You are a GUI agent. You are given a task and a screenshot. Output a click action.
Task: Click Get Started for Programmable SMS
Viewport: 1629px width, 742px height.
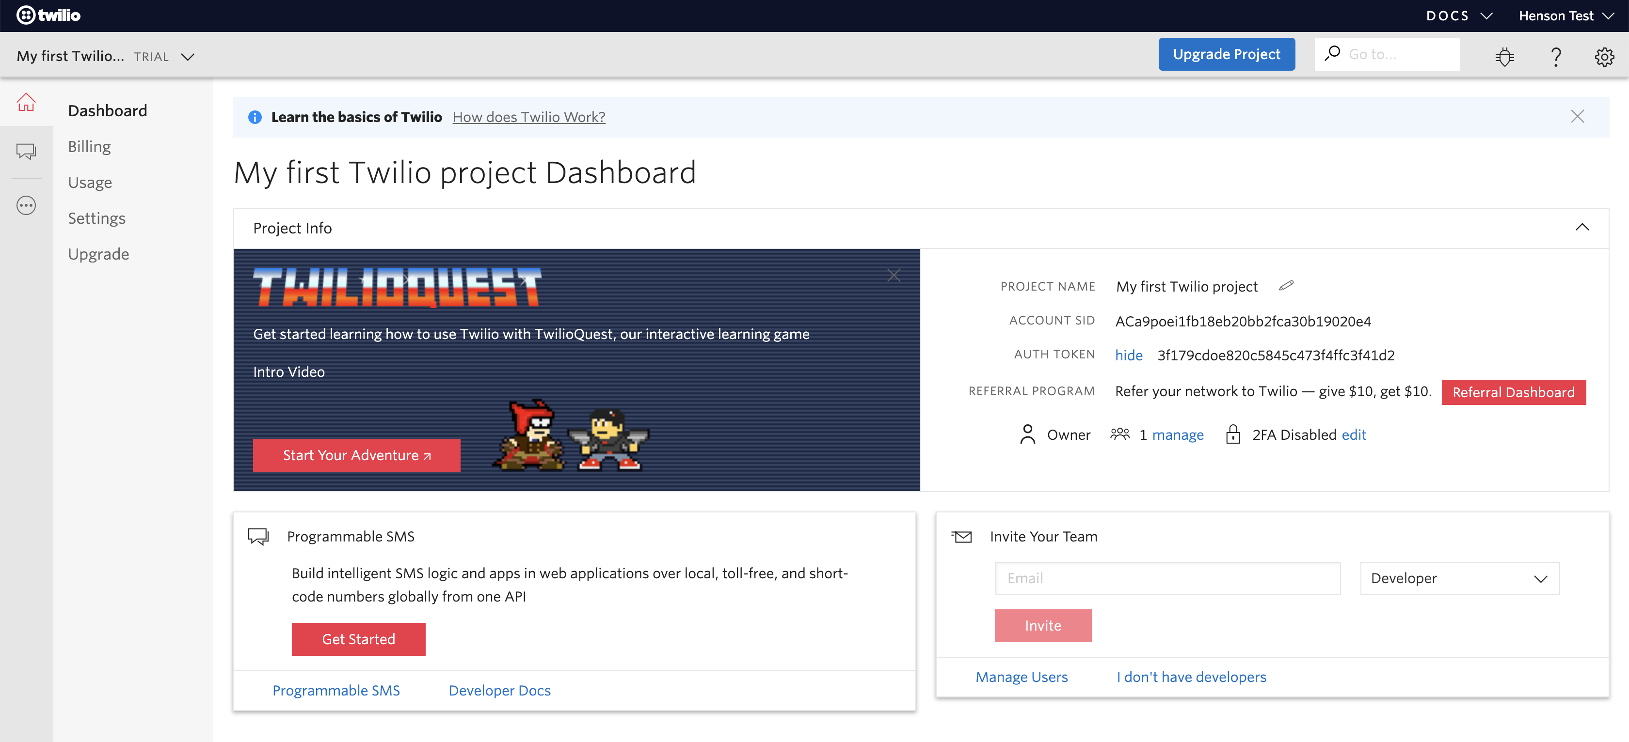(x=359, y=638)
